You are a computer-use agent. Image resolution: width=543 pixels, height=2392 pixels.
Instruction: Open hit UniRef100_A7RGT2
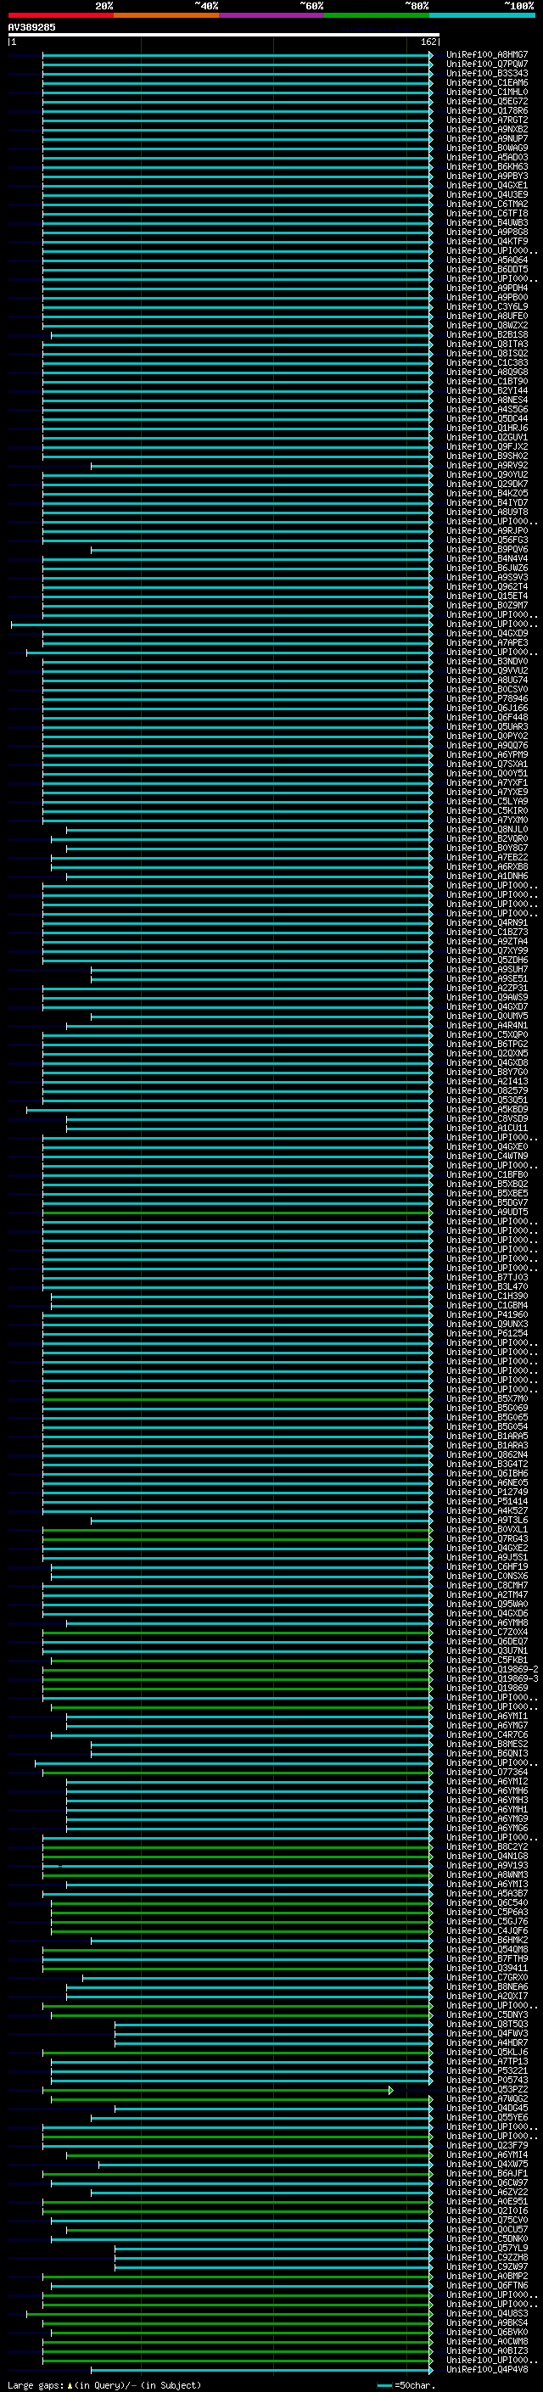coord(487,120)
